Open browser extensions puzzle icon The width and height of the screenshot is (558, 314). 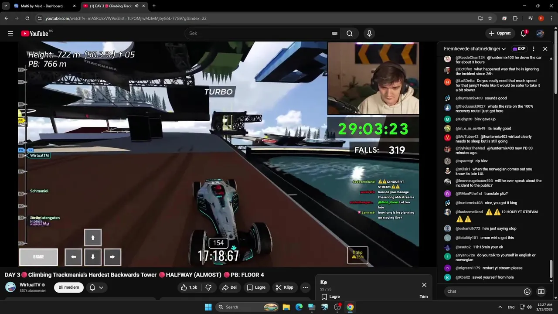pyautogui.click(x=515, y=18)
